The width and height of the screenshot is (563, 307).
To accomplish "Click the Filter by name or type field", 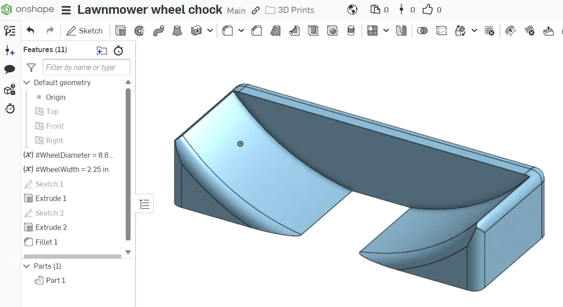I will tap(86, 67).
